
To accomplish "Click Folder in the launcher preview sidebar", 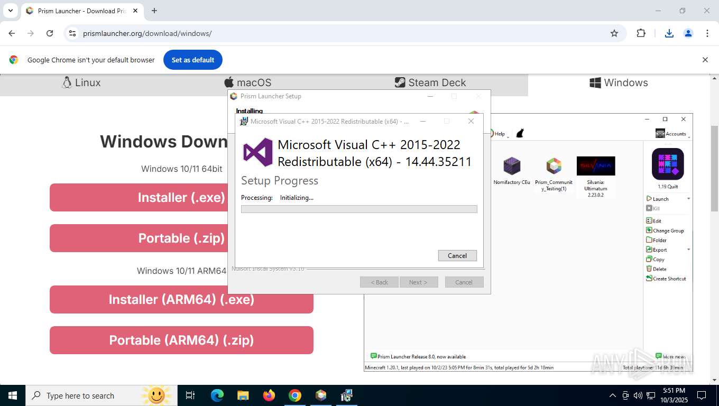I will click(x=656, y=240).
